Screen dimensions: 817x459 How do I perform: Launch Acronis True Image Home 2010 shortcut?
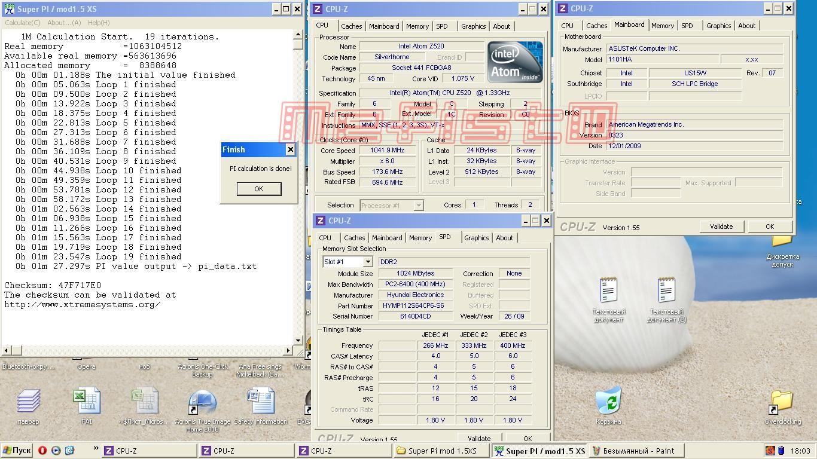pyautogui.click(x=202, y=410)
